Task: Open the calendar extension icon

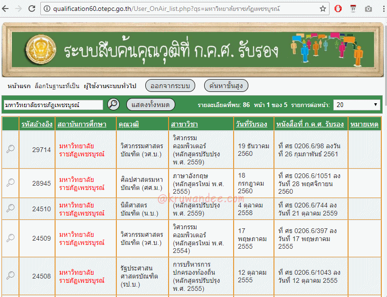Action: pyautogui.click(x=353, y=9)
